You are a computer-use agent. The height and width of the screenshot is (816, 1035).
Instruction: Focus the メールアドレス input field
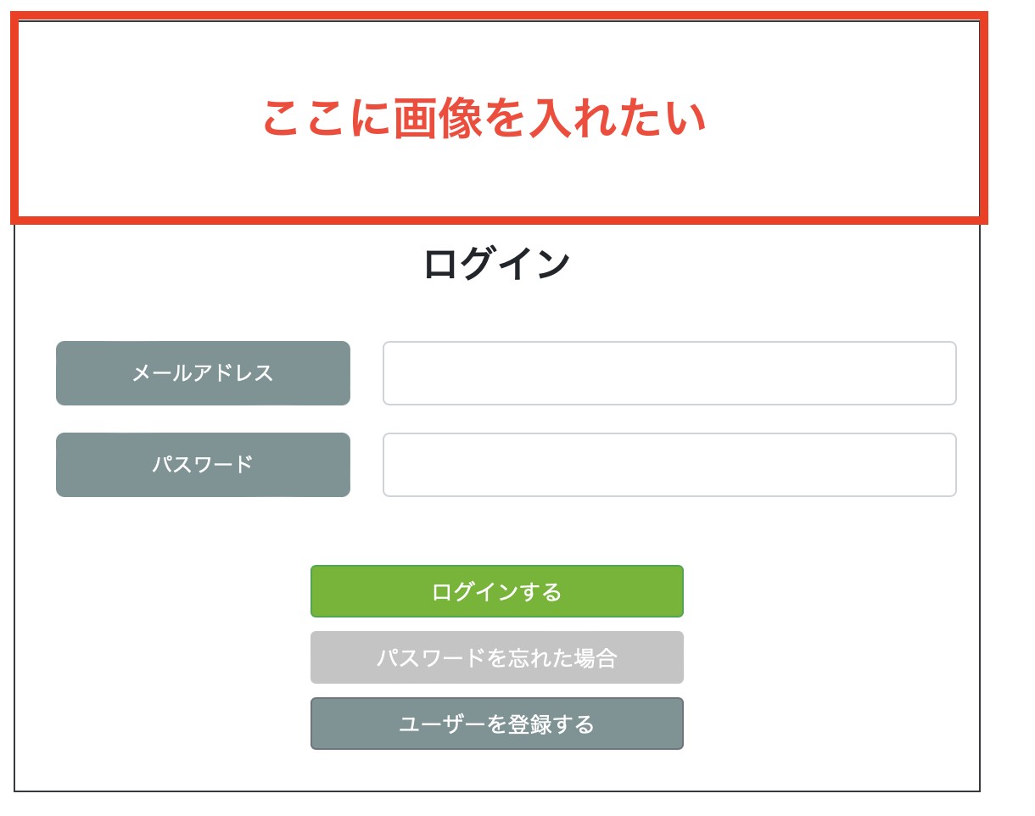[669, 373]
